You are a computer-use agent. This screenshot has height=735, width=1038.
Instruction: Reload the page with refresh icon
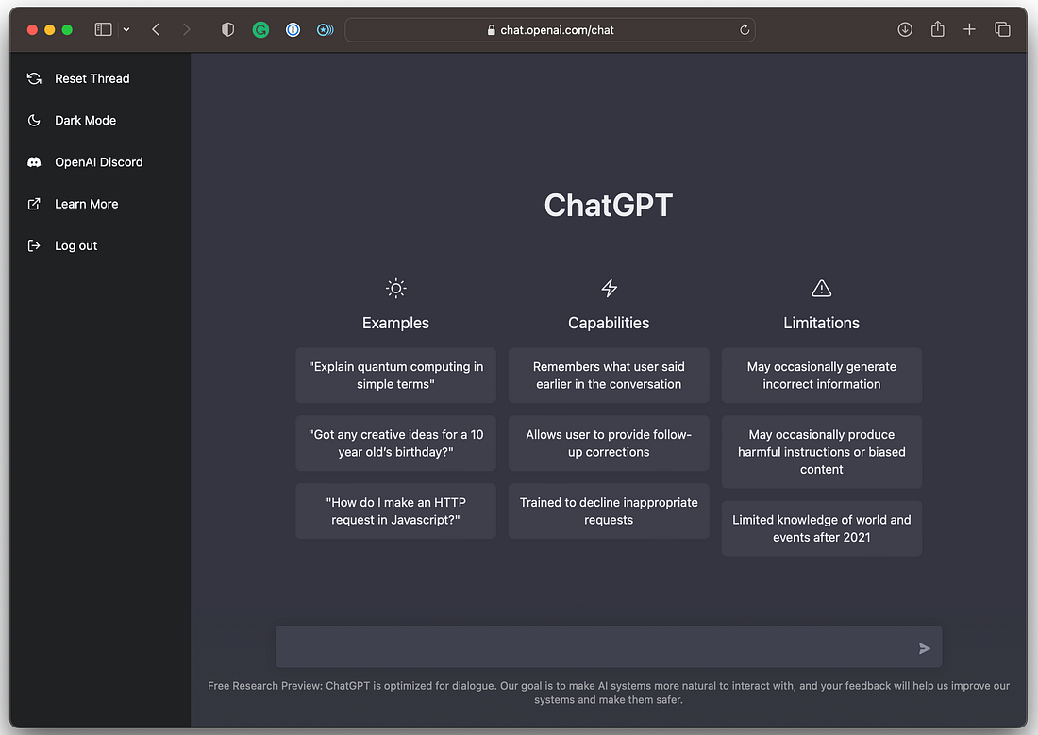point(745,30)
